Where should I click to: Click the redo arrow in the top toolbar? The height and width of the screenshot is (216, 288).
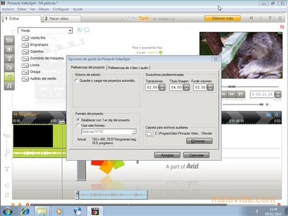260,18
